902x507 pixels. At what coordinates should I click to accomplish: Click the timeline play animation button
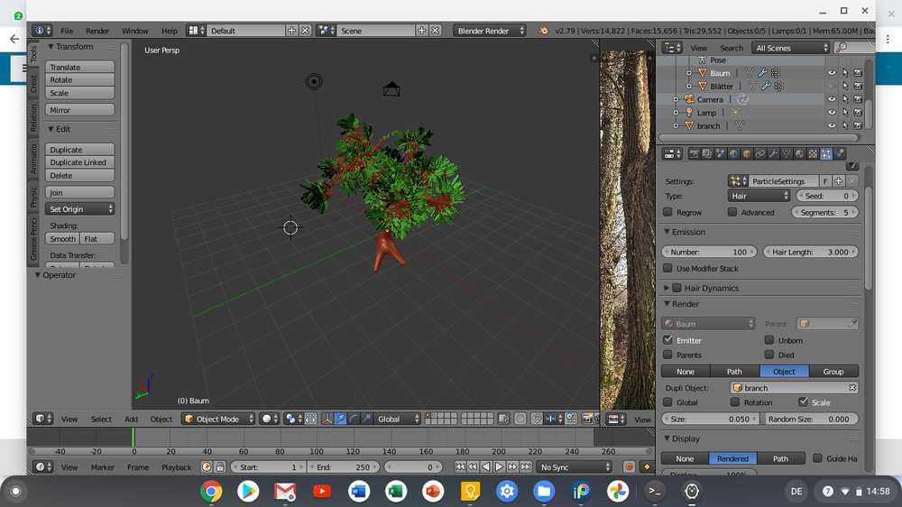[499, 467]
